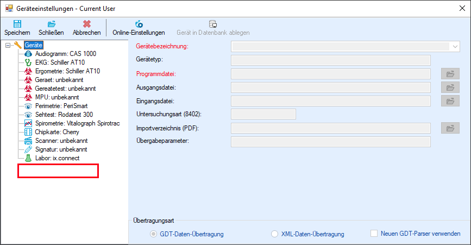Browse for Importverzeichnis with folder button
Viewport: 471px width, 245px height.
point(450,128)
